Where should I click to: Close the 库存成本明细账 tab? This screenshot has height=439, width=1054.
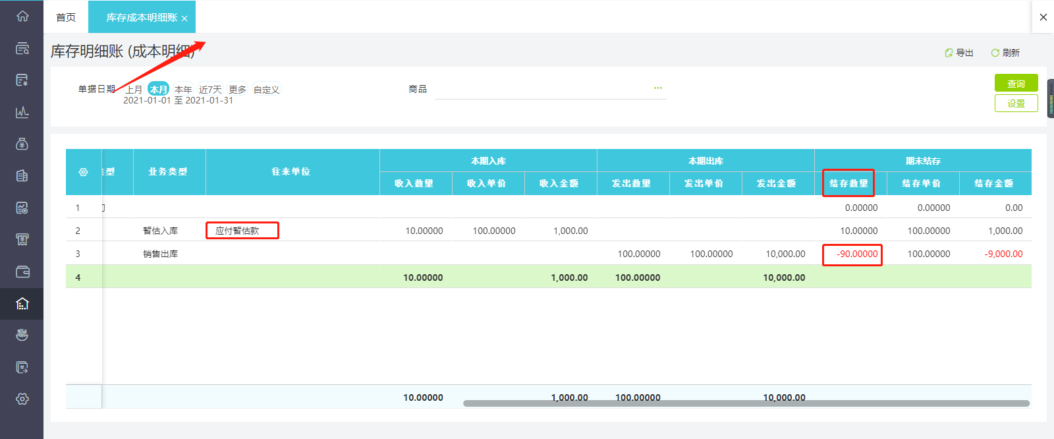coord(184,18)
